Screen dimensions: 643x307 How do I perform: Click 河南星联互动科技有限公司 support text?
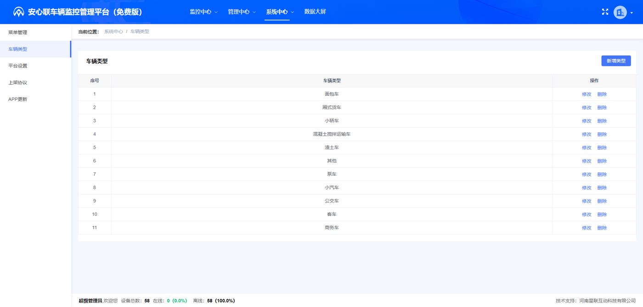click(x=607, y=301)
